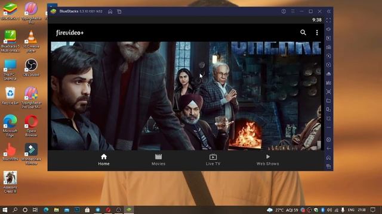Click the shake/rotate icon in BlueStacks sidebar
The image size is (382, 214).
[x=328, y=119]
